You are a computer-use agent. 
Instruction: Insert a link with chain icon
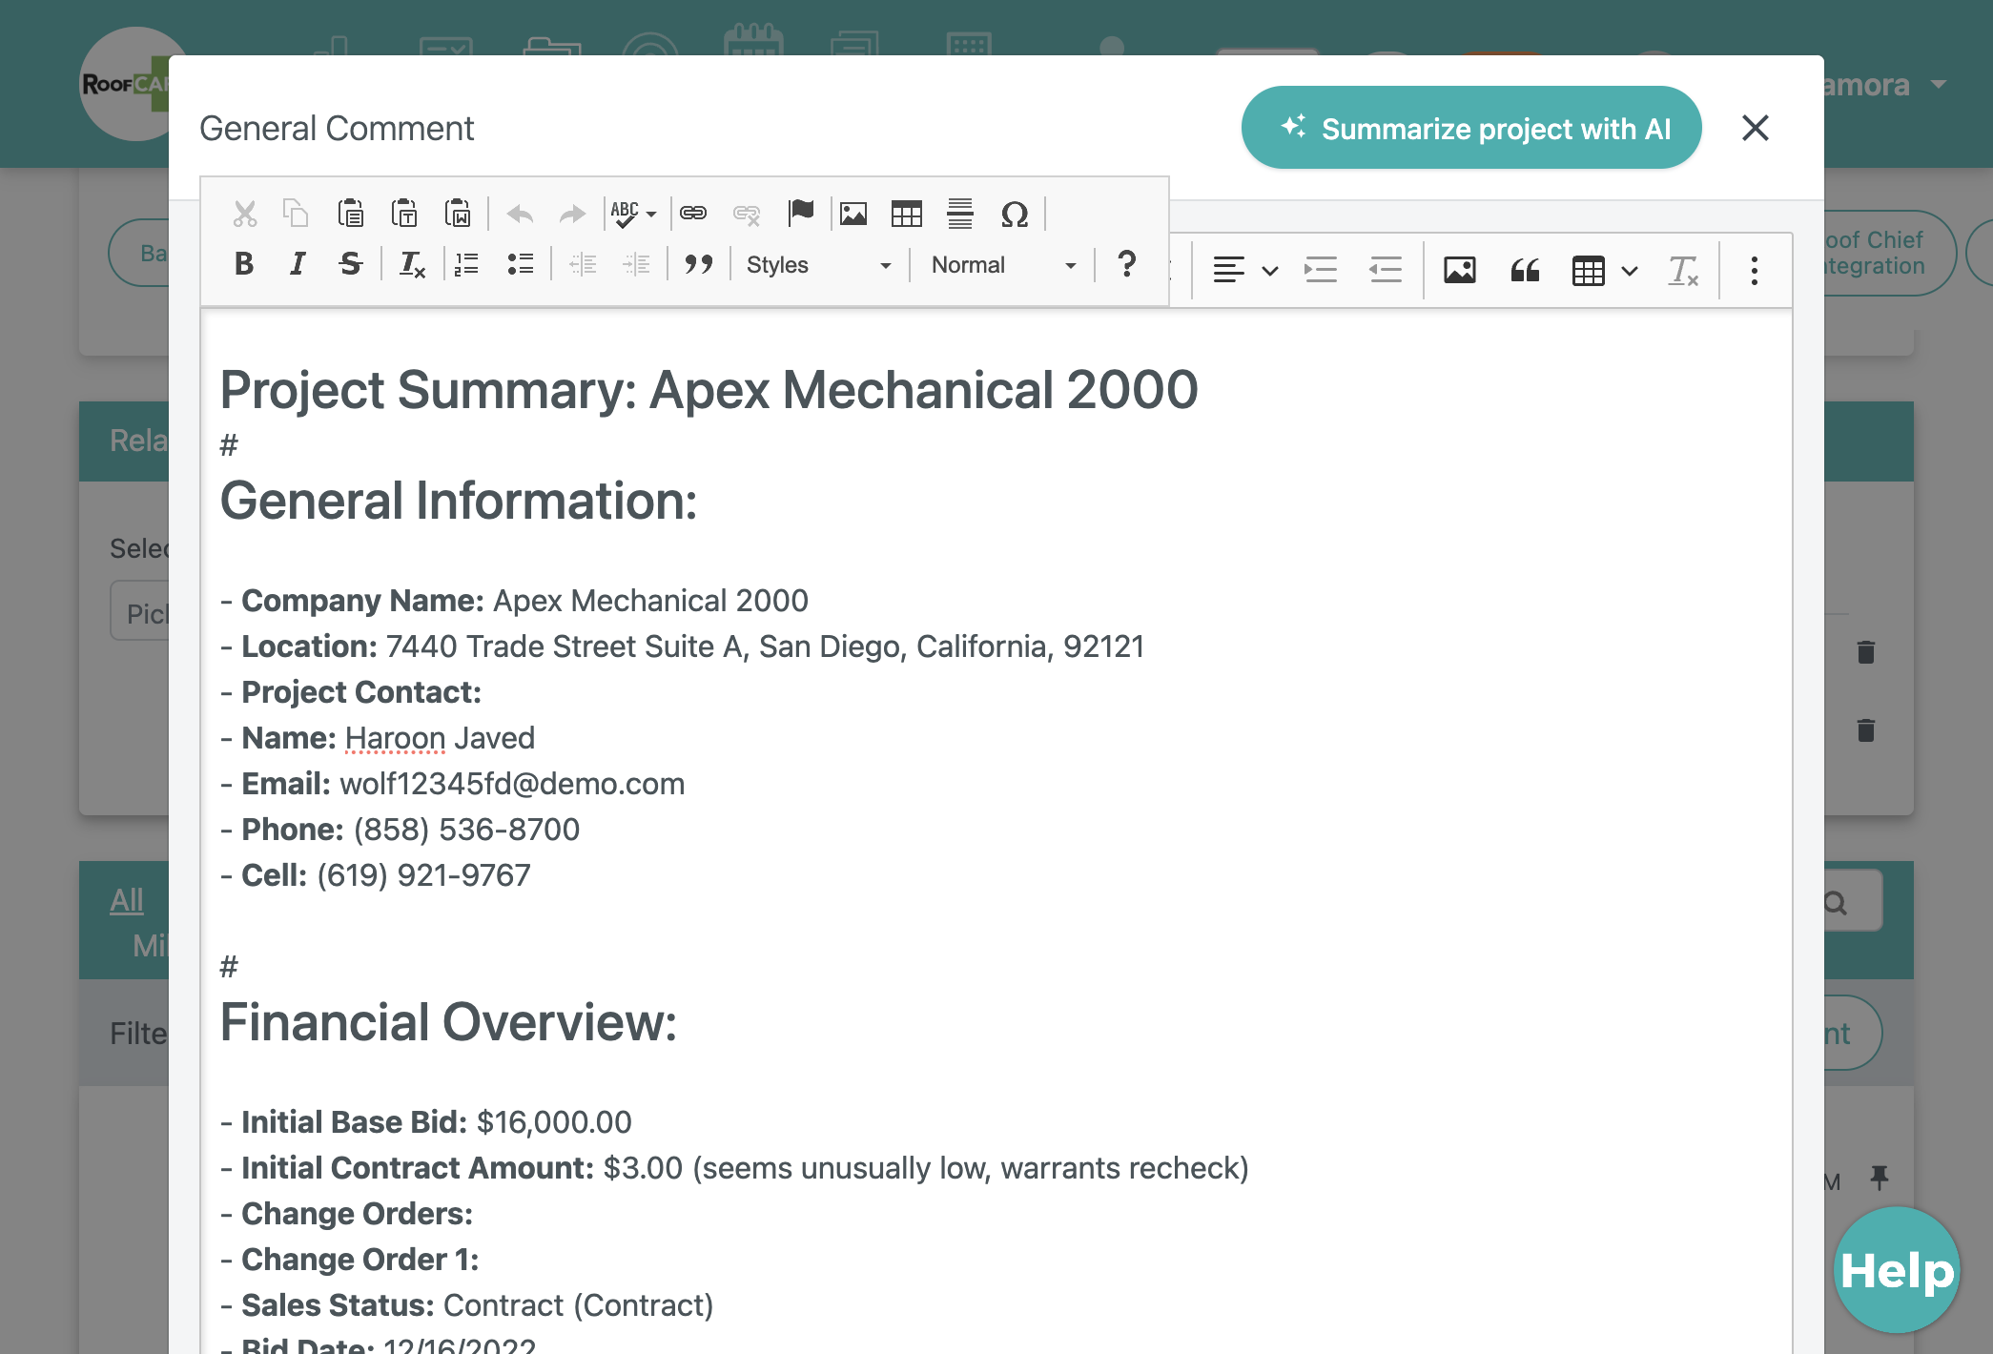point(693,214)
